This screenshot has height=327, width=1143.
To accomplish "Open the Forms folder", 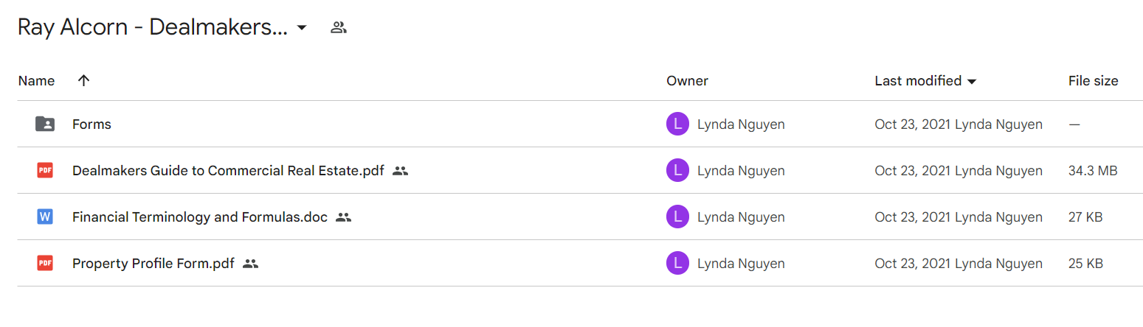I will [91, 124].
